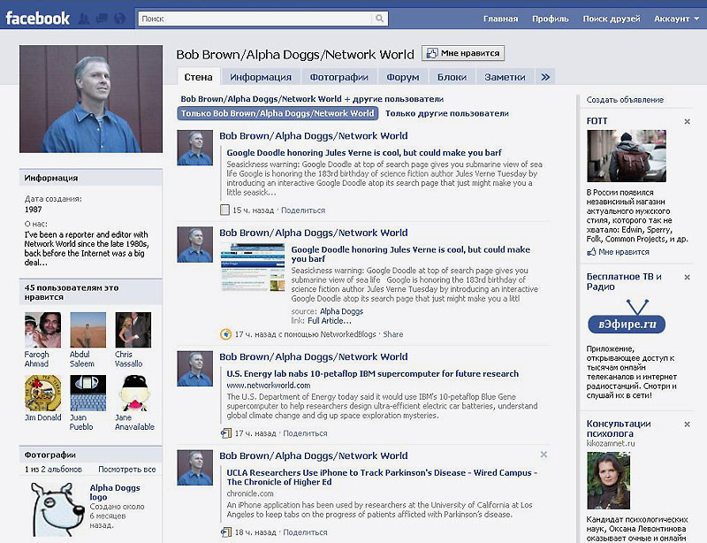The height and width of the screenshot is (543, 707).
Task: Dismiss the Бесплатное ТВ и Радио ad
Action: click(688, 278)
